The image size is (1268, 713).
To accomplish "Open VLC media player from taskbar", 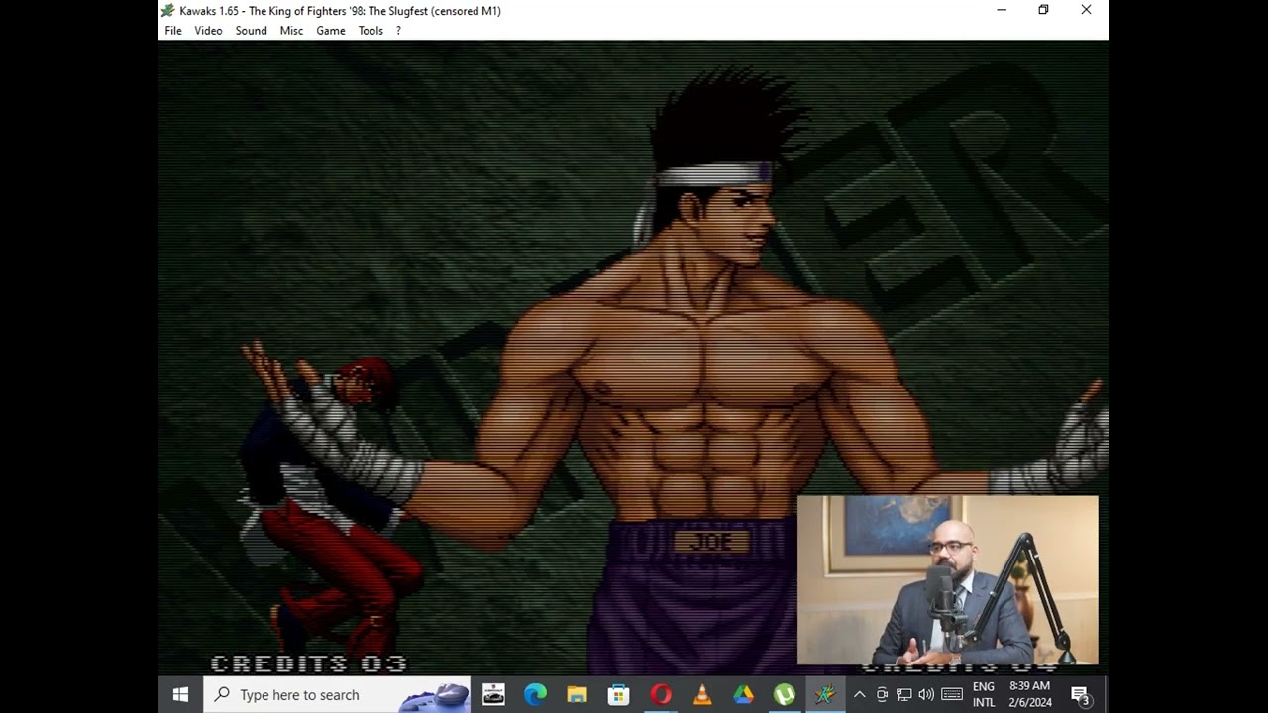I will [701, 695].
